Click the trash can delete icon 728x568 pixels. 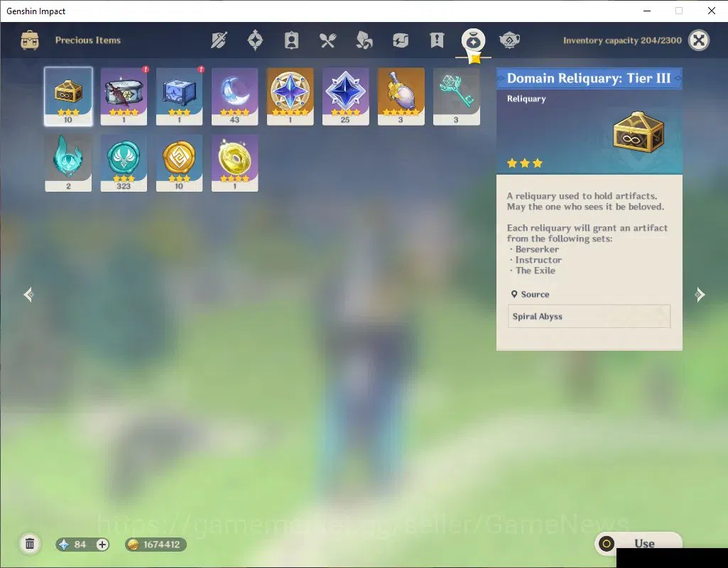point(30,544)
